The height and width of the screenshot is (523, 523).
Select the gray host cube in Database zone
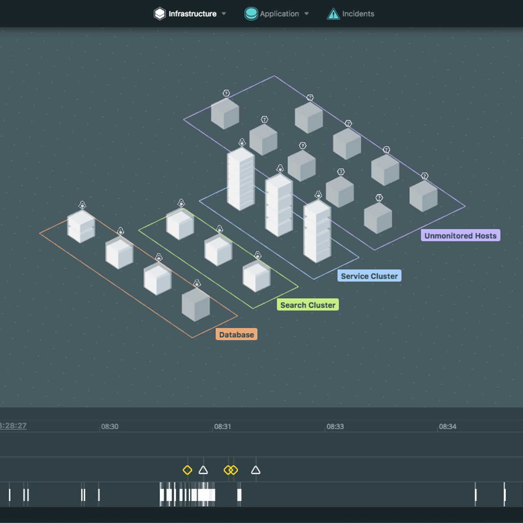click(196, 305)
